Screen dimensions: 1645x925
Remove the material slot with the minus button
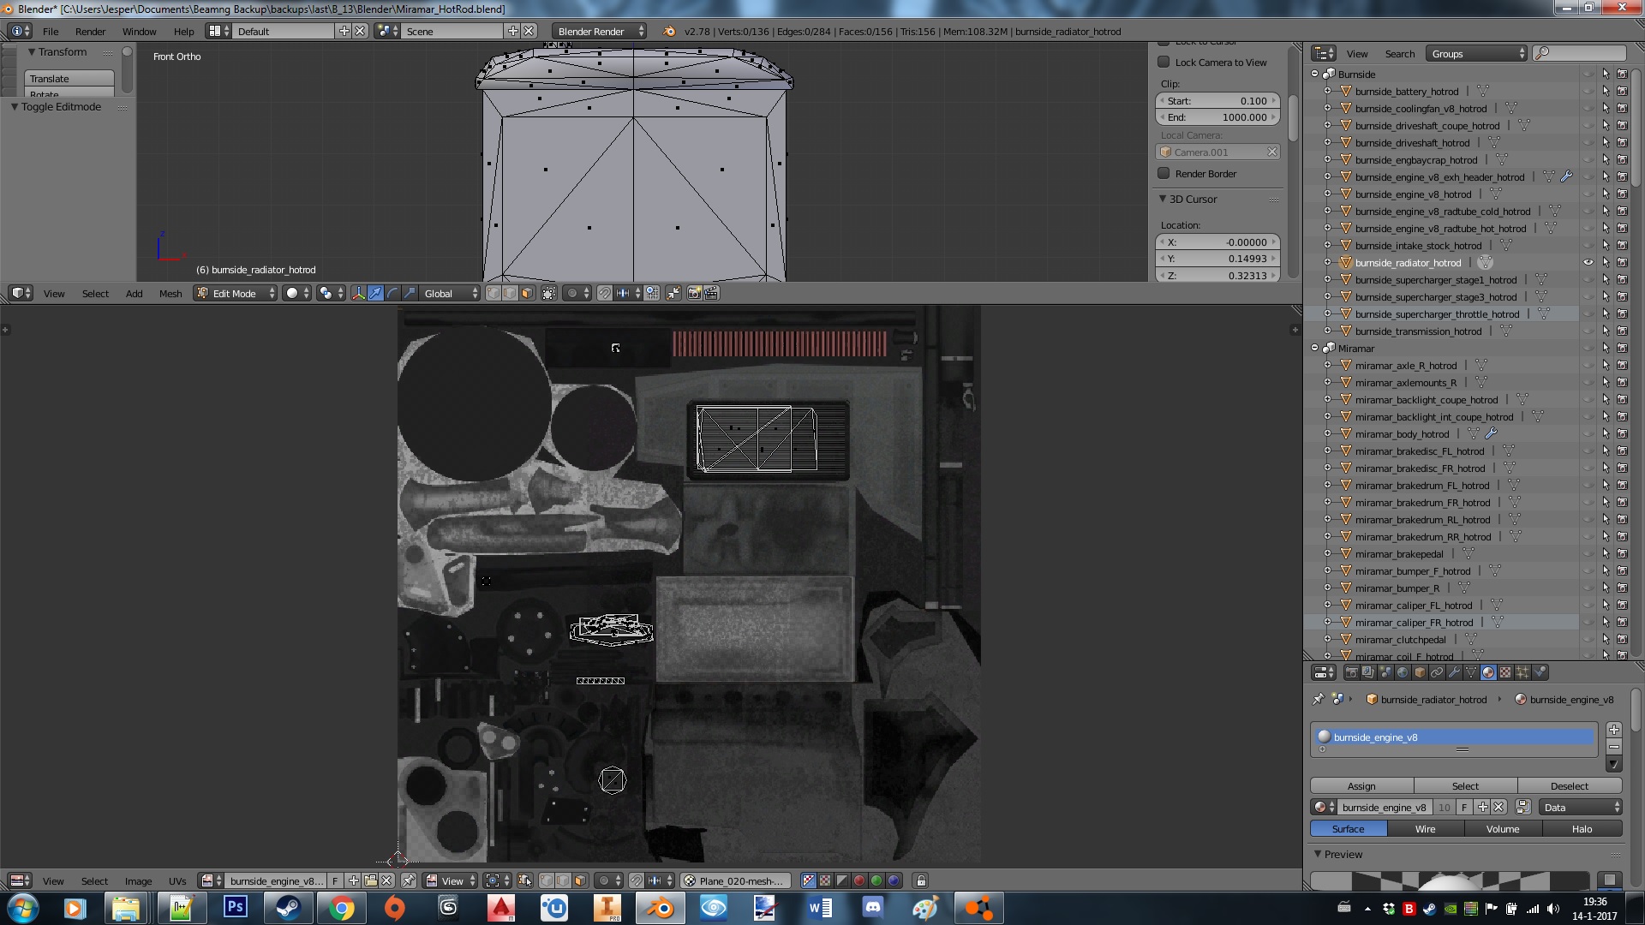point(1614,747)
